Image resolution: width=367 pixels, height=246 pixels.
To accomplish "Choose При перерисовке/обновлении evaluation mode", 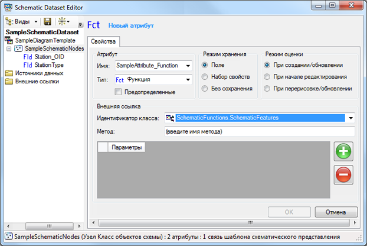I will pyautogui.click(x=267, y=89).
